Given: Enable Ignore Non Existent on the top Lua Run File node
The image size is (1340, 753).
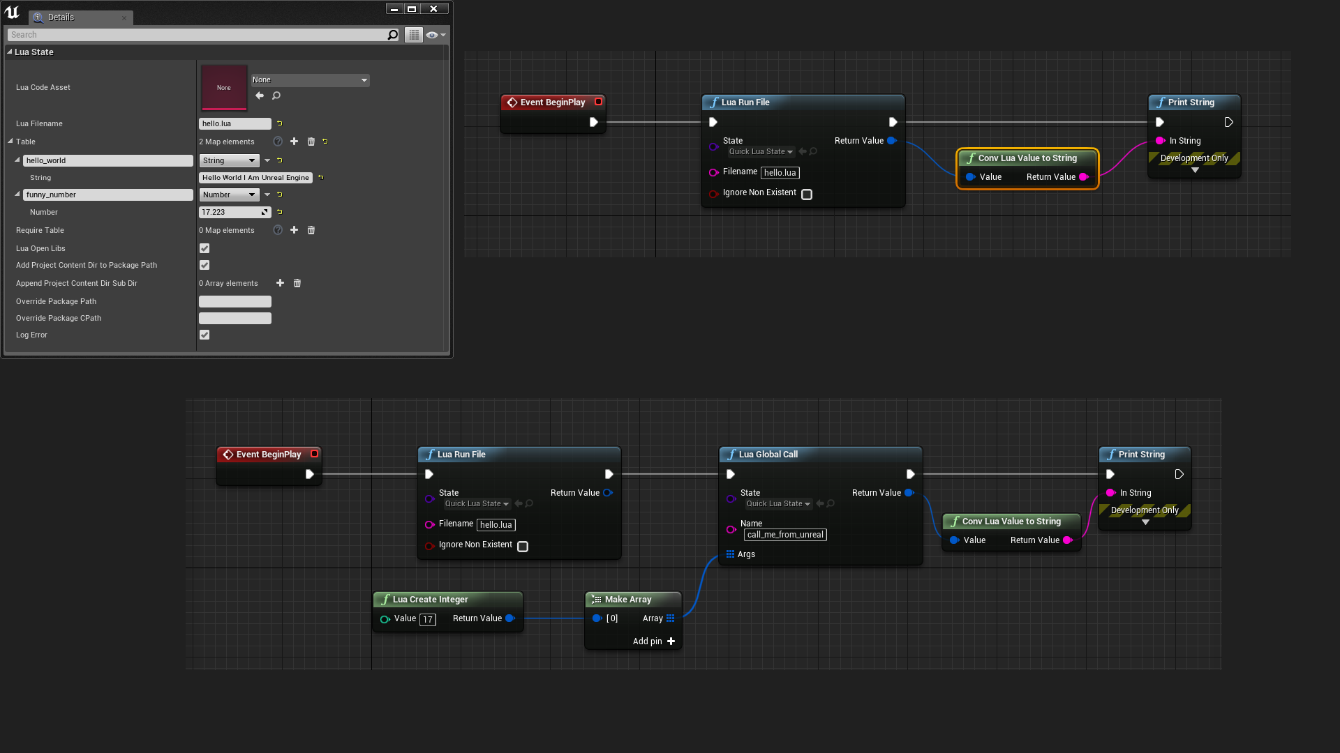Looking at the screenshot, I should click(807, 195).
